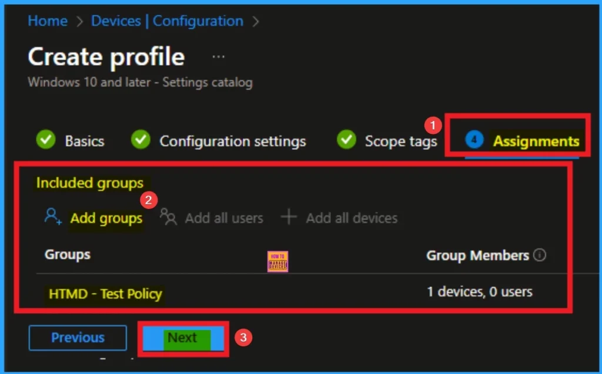Click the plus icon beside Add all devices

[289, 217]
